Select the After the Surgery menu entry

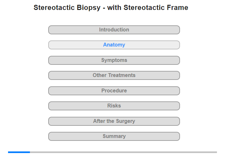point(114,121)
